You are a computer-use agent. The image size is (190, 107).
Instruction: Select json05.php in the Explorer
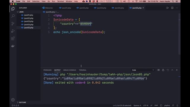(28, 28)
